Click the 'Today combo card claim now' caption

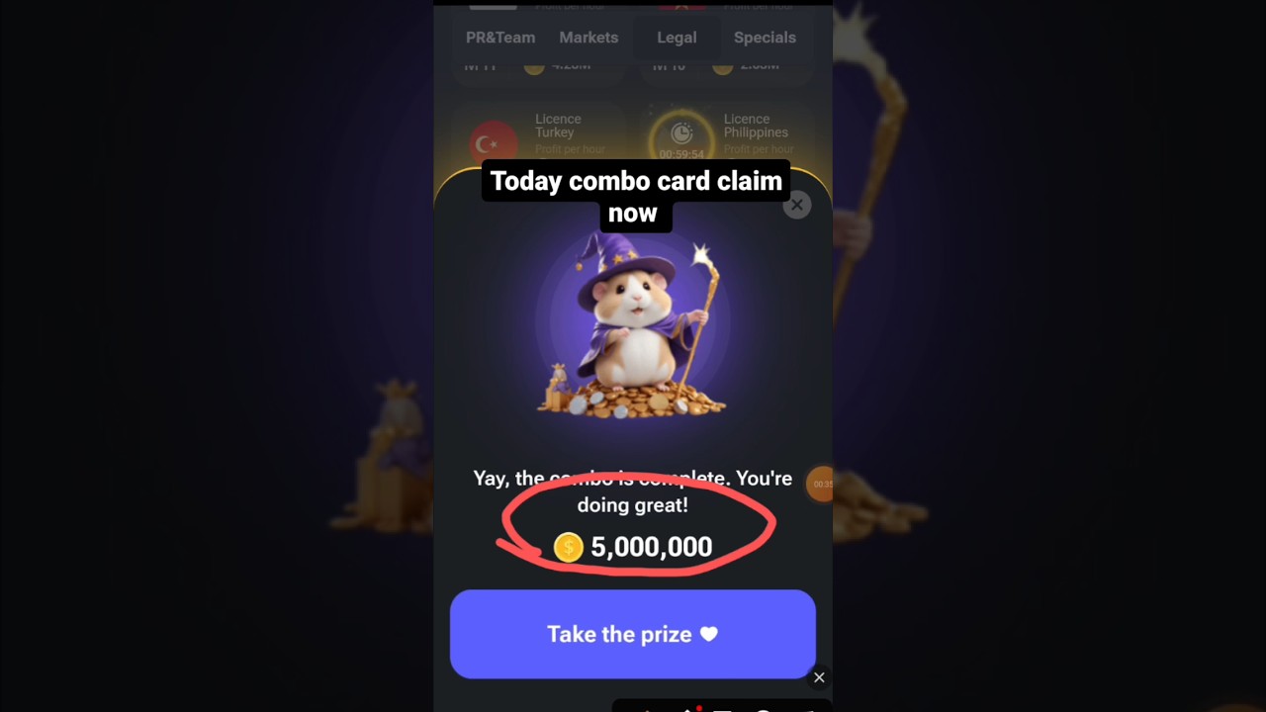click(635, 196)
